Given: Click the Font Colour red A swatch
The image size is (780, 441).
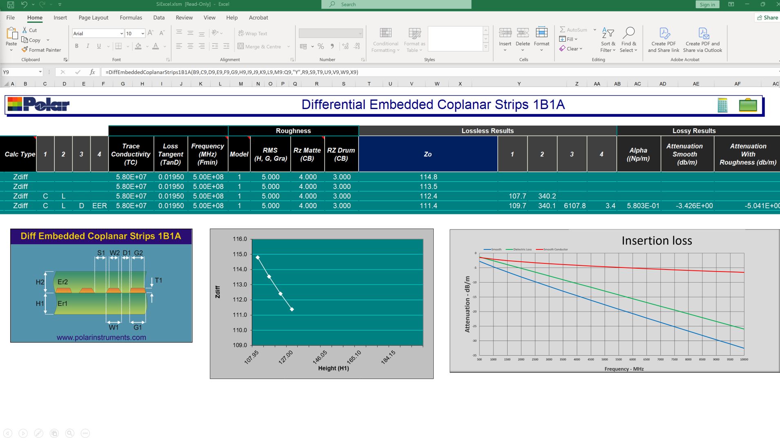Looking at the screenshot, I should pos(156,46).
